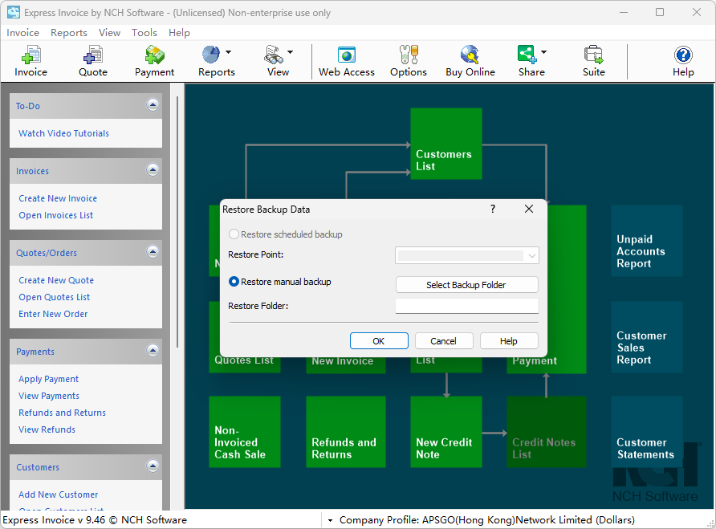
Task: Click Open Quotes List link
Action: (x=55, y=297)
